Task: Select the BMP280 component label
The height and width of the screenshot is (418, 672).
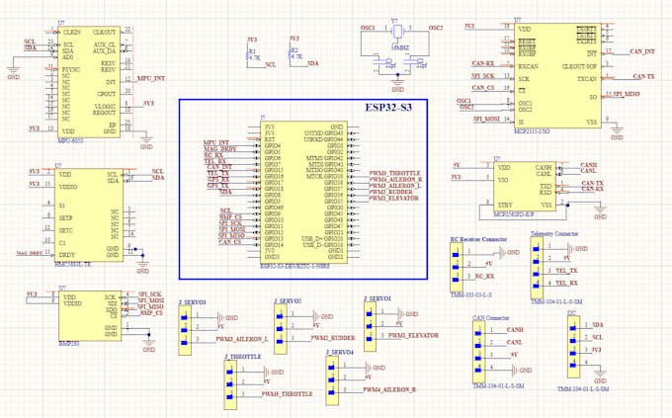Action: coord(69,344)
